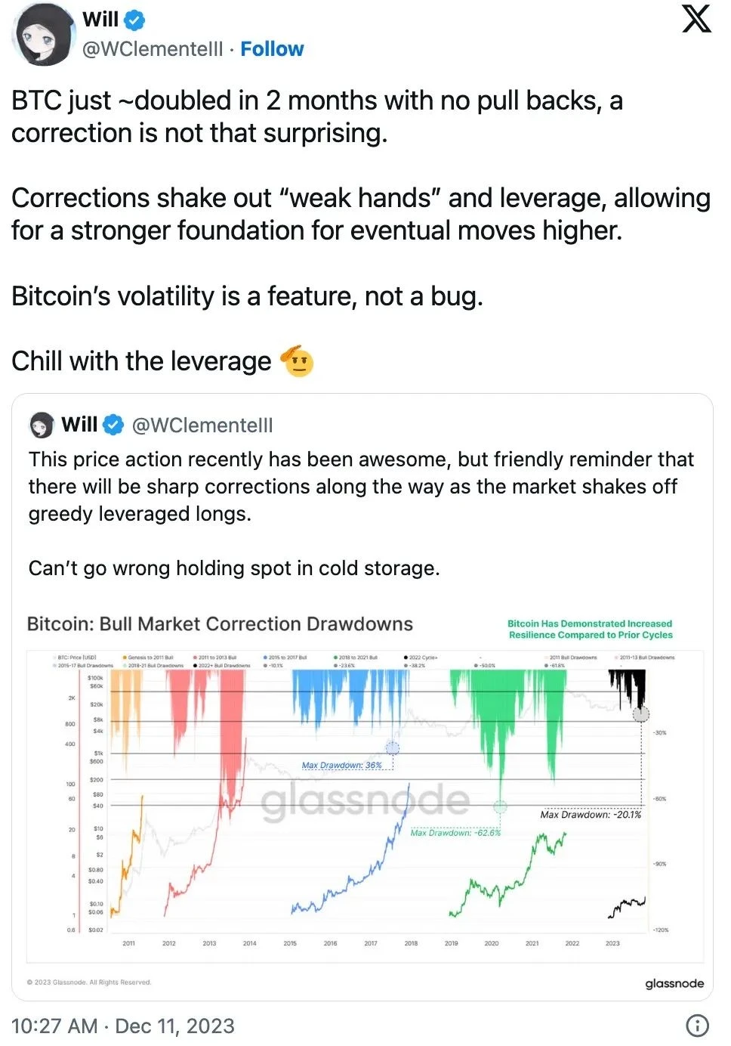This screenshot has height=1046, width=731.
Task: Open the 10:27 AM · Dec 11, 2023 timestamp
Action: coord(122,1026)
